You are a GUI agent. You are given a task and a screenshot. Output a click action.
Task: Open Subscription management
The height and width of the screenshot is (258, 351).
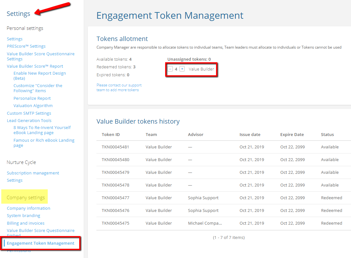(x=33, y=173)
